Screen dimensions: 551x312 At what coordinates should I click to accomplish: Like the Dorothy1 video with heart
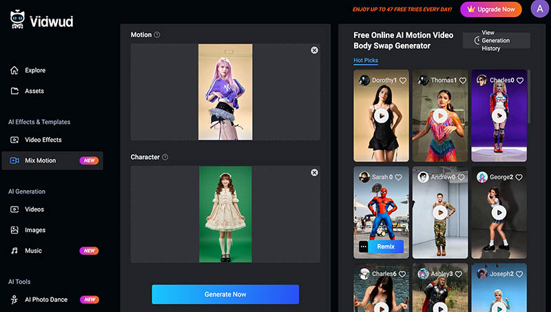pos(403,81)
